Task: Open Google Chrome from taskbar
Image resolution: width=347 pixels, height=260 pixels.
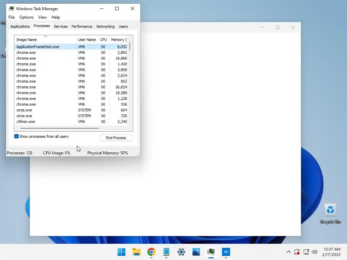Action: (151, 252)
